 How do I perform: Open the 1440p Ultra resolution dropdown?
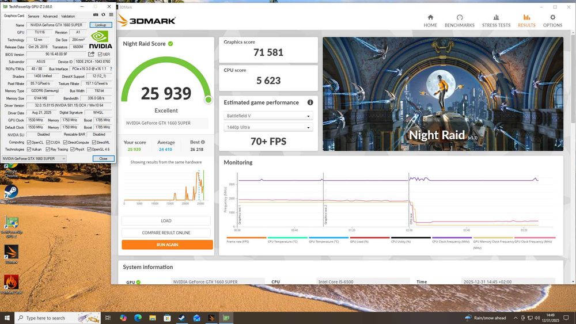tap(268, 127)
